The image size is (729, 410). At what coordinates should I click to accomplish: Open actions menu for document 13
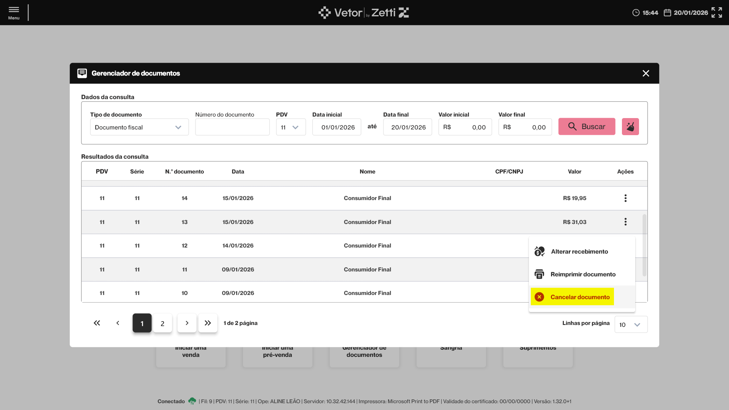click(625, 222)
